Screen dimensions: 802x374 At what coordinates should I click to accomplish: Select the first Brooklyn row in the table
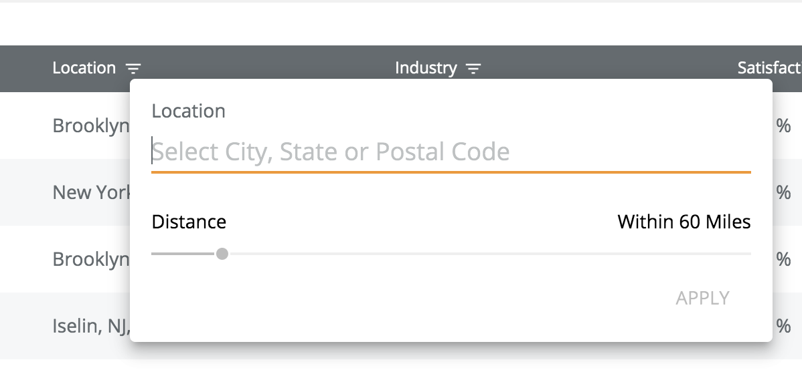90,126
